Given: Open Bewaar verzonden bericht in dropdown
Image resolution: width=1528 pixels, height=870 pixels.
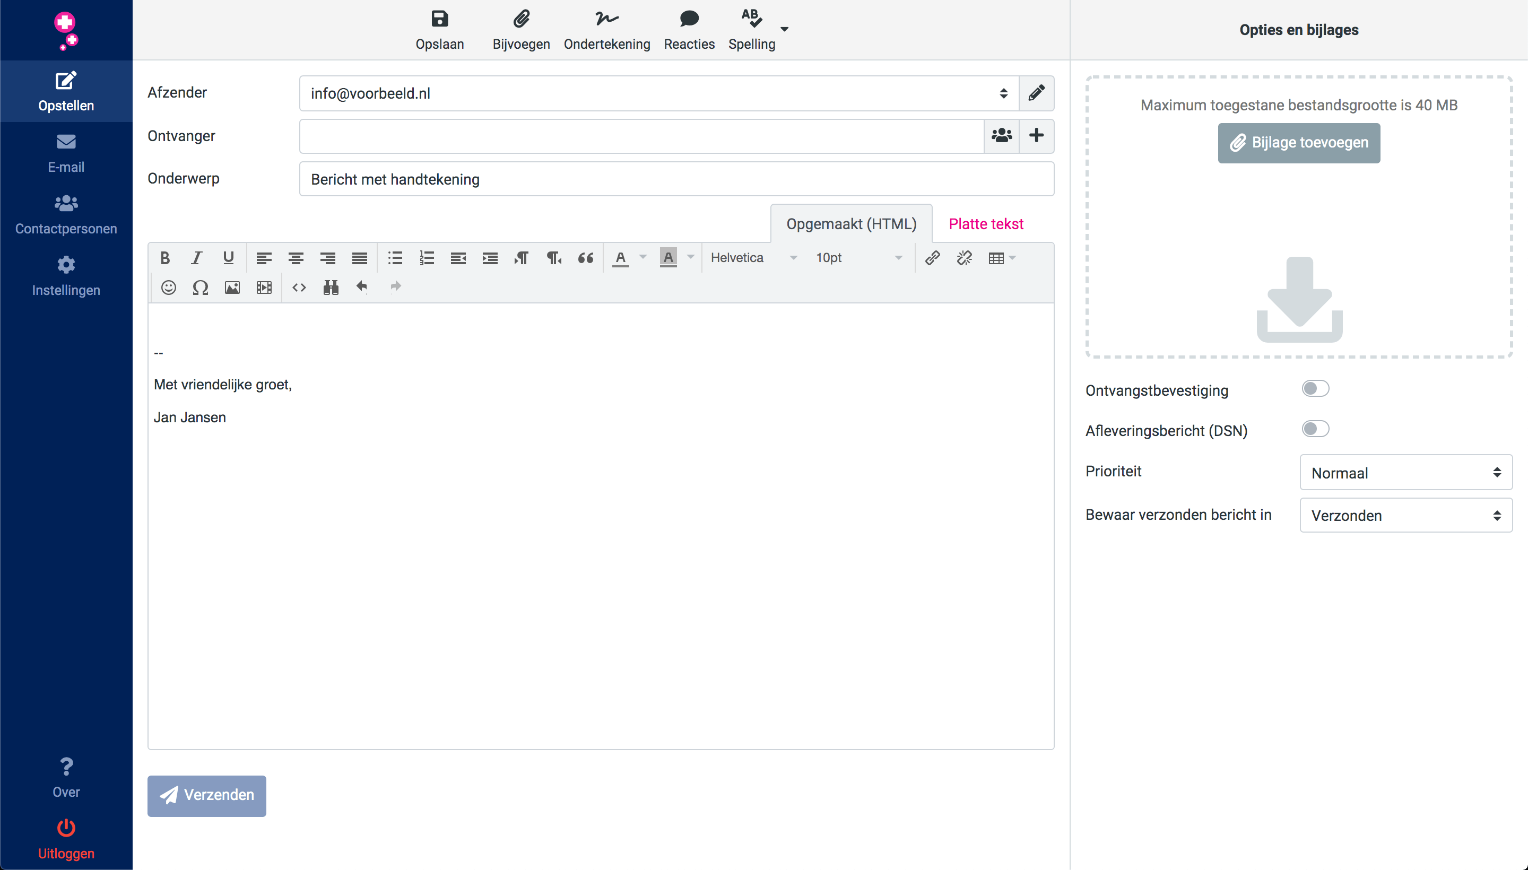Looking at the screenshot, I should pos(1405,515).
